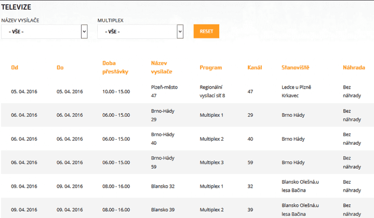Click Multiplex 1 in Blansko 32 row
Viewport: 374px width, 218px height.
click(x=211, y=186)
